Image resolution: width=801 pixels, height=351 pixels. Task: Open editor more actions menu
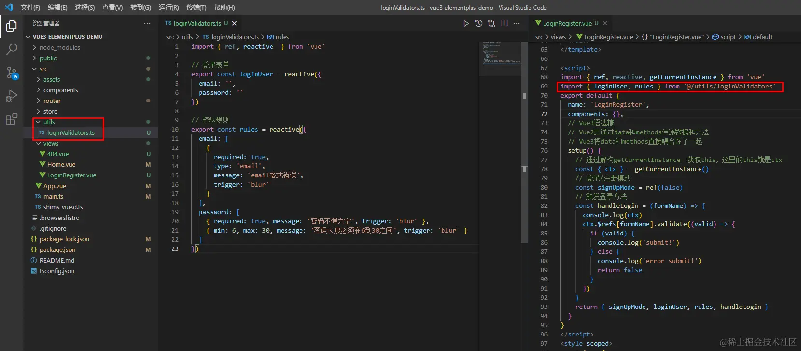(516, 23)
